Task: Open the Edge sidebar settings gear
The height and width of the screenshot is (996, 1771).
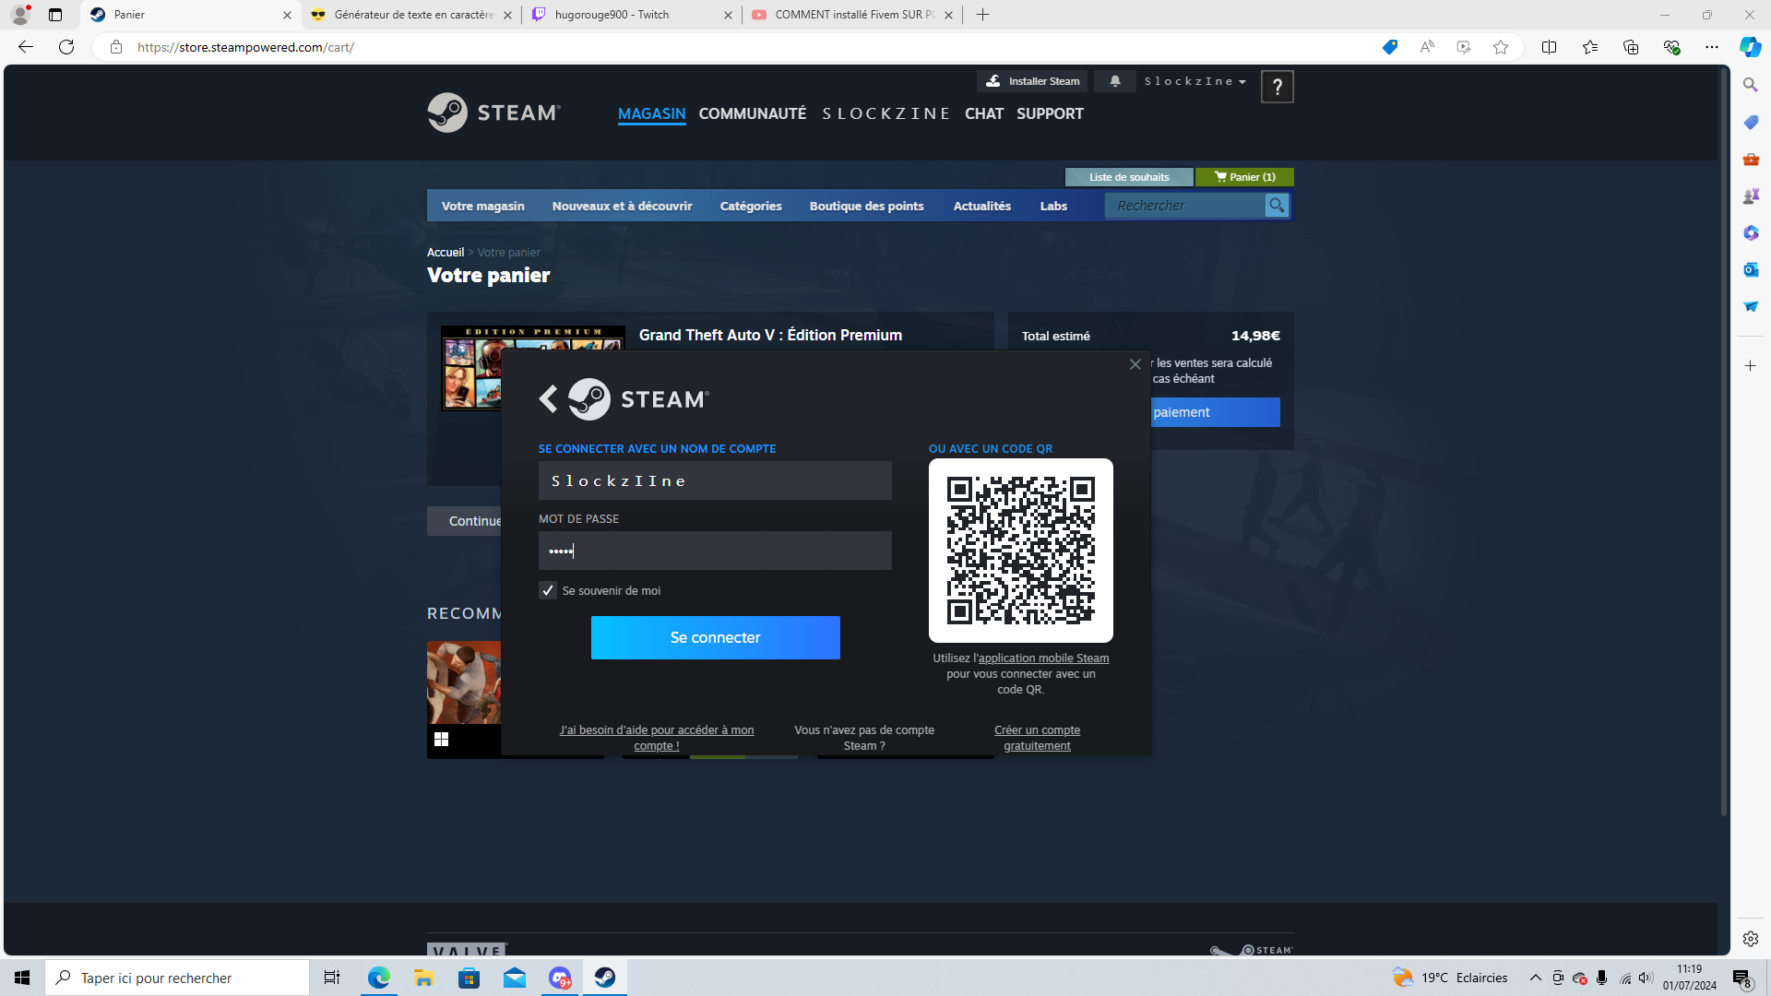Action: [x=1750, y=939]
